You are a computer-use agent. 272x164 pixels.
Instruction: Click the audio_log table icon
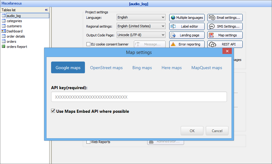pos(3,16)
